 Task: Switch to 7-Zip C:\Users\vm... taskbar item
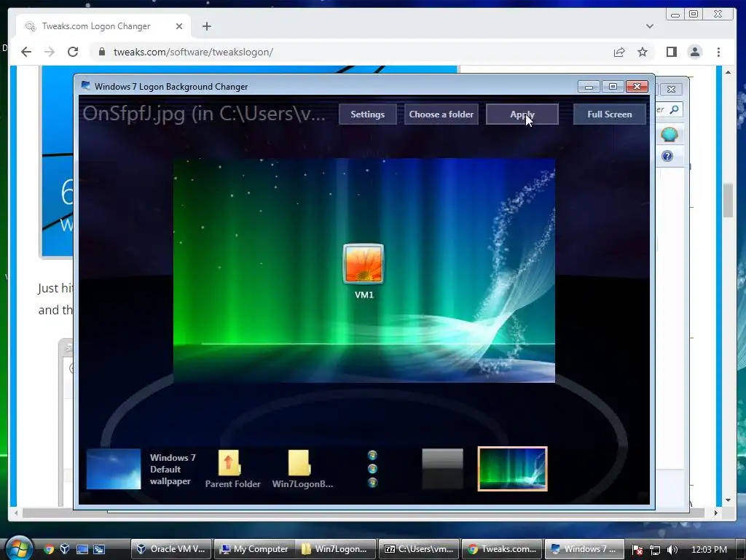pyautogui.click(x=419, y=549)
